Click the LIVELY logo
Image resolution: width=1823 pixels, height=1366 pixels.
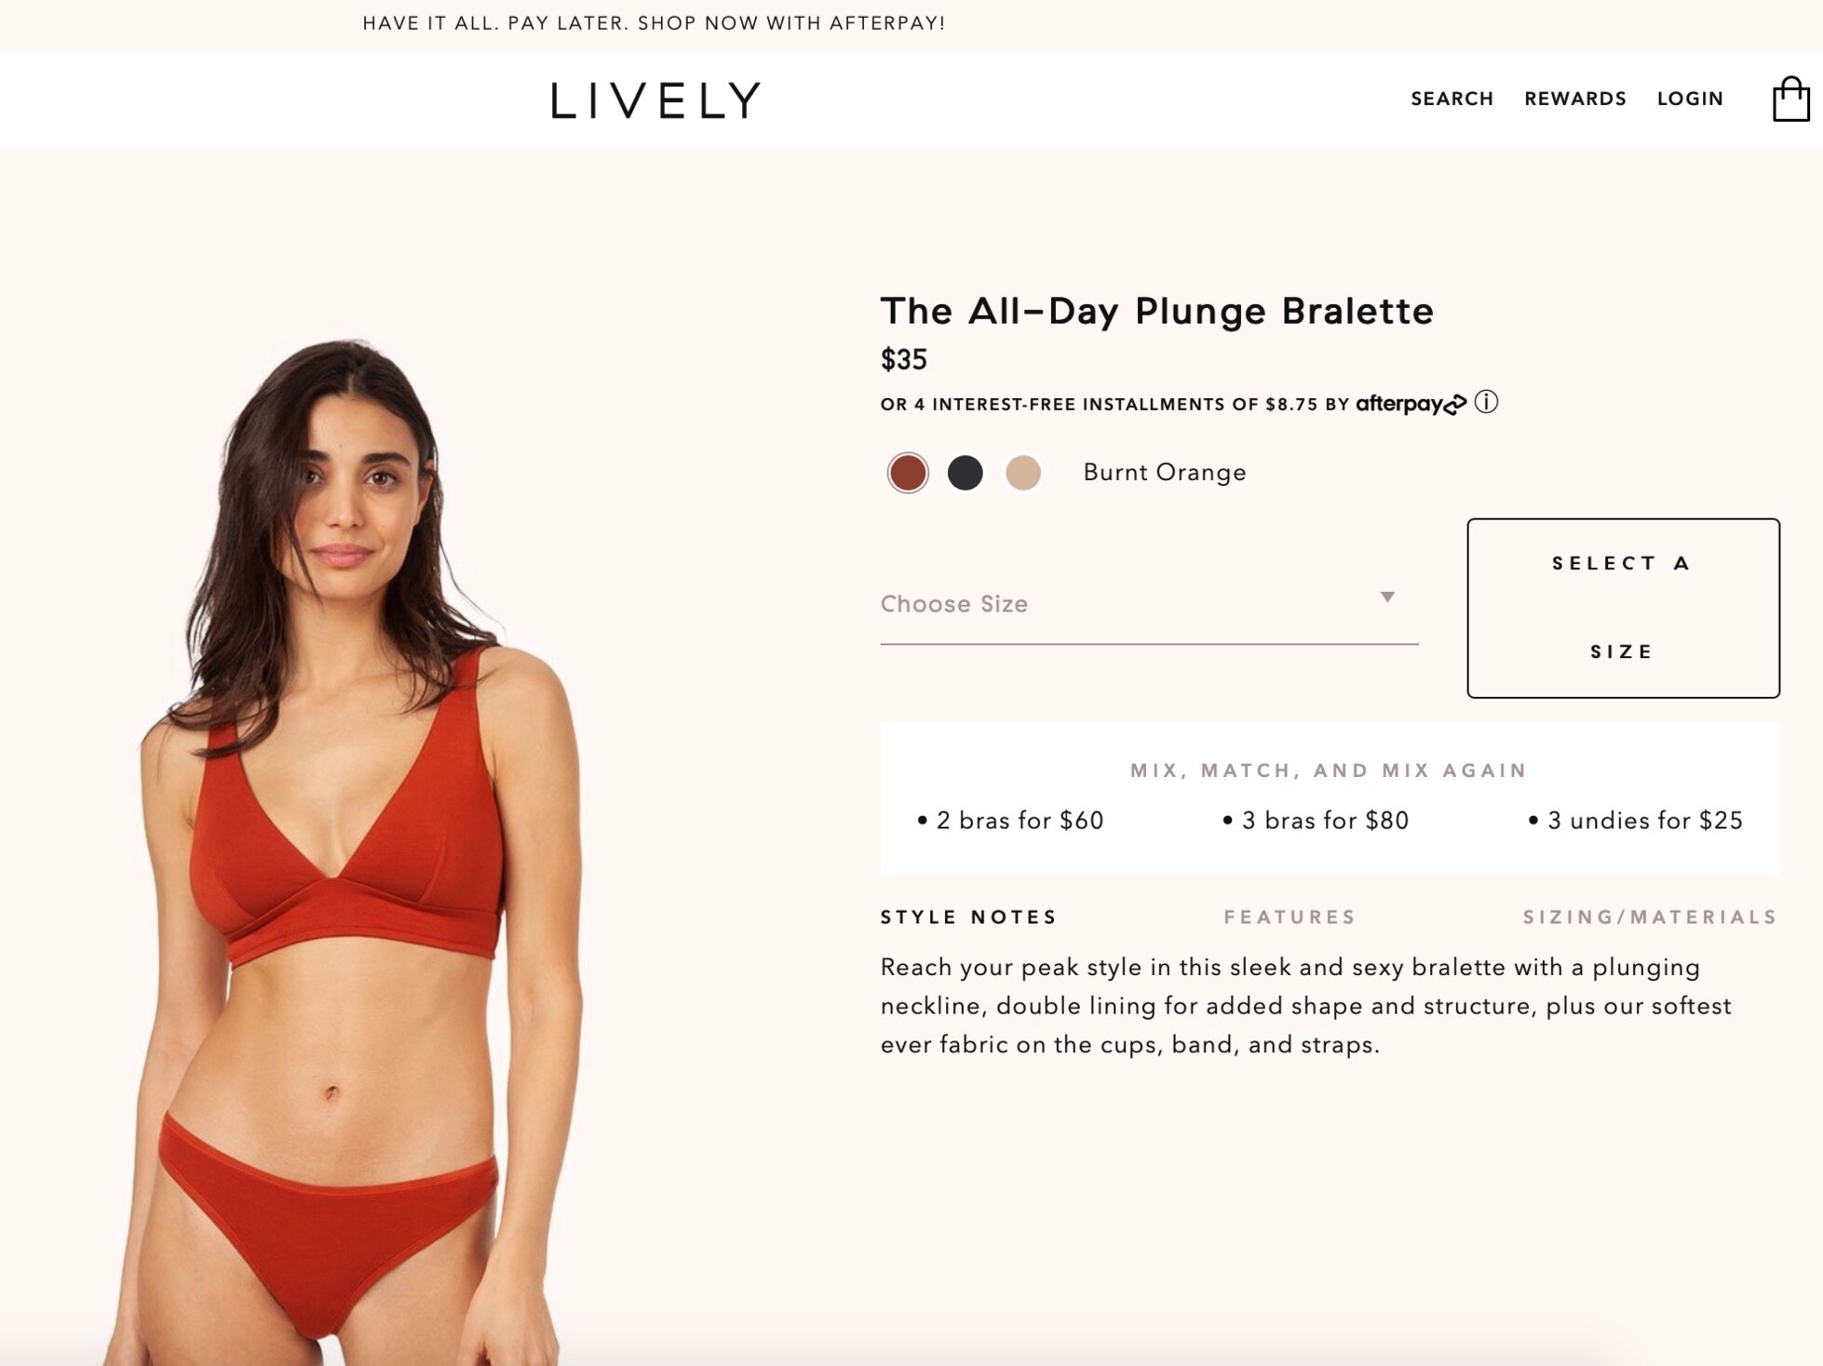(655, 100)
